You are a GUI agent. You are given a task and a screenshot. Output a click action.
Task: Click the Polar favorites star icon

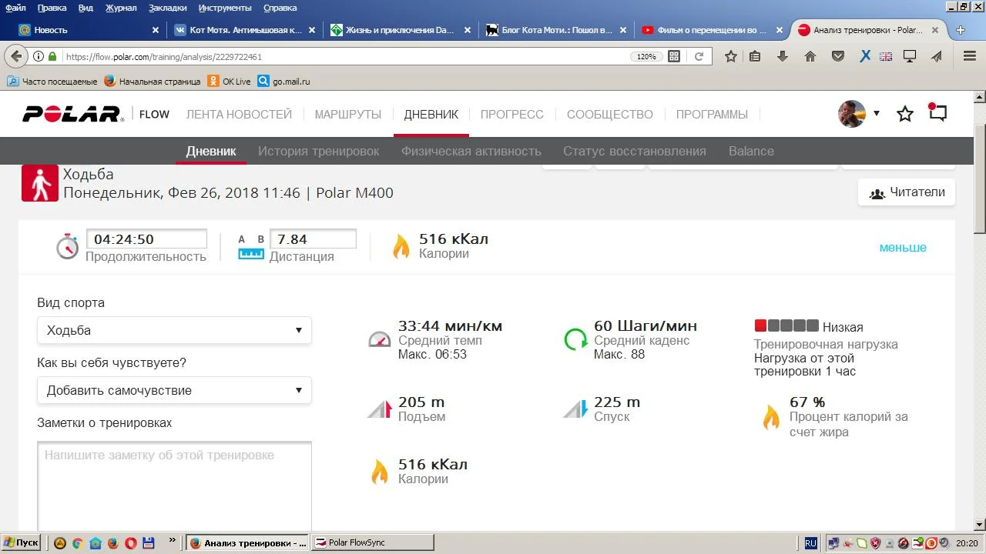(x=905, y=114)
